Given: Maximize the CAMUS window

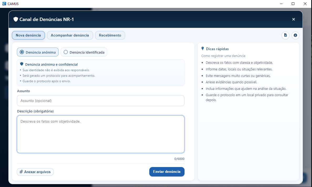Looking at the screenshot, I should pos(293,4).
